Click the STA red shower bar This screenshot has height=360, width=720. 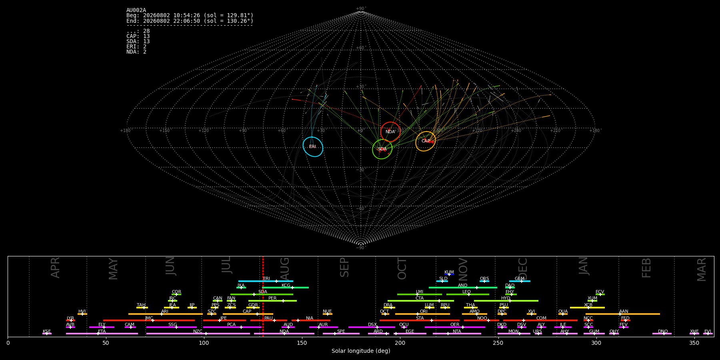click(x=420, y=320)
